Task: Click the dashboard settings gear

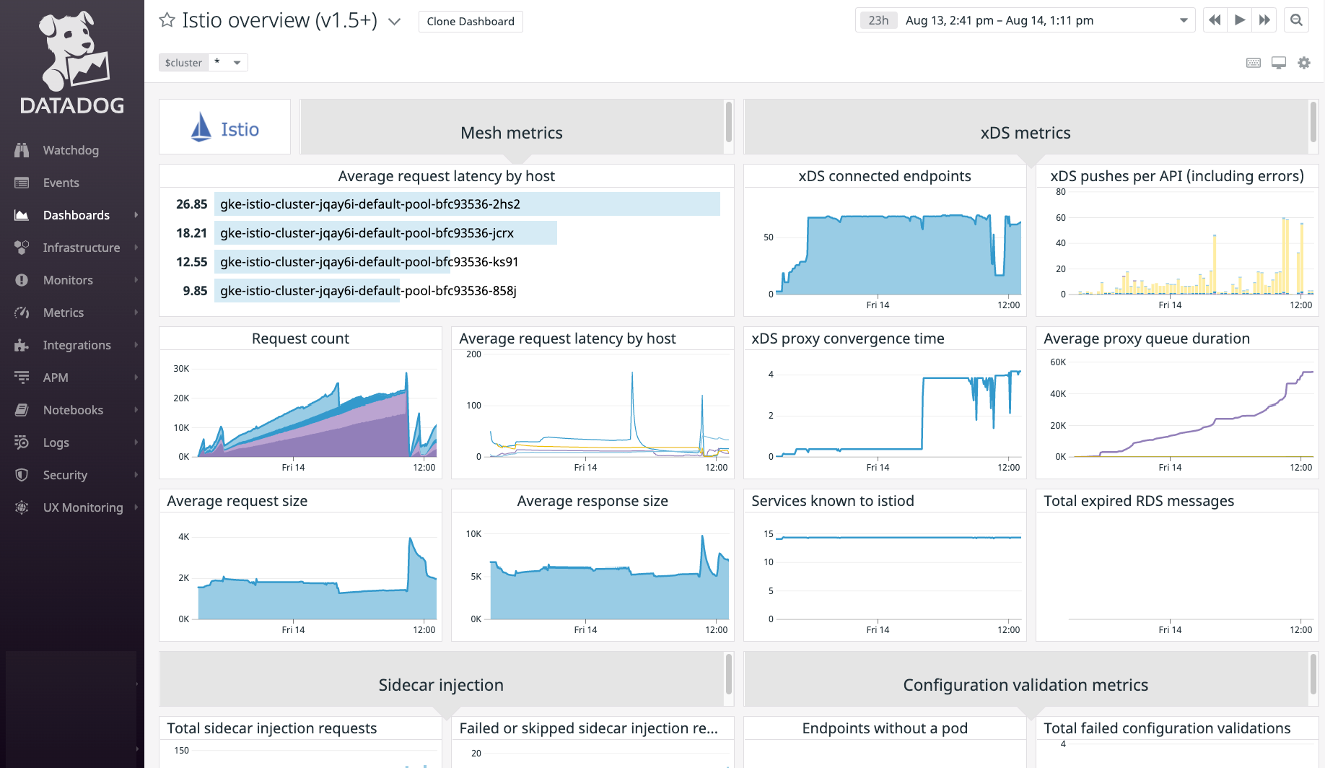Action: point(1304,63)
